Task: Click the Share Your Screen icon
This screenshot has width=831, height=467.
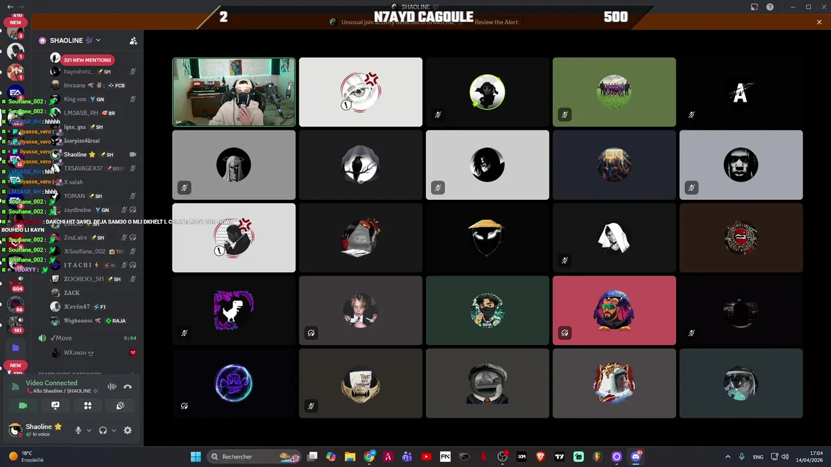Action: (x=55, y=405)
